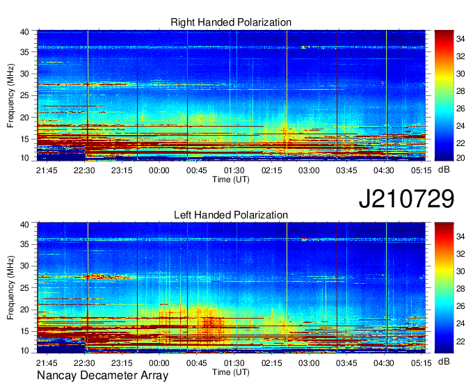473x384 pixels.
Task: Click the 30 MHz tick on Left Handed plot
Action: pyautogui.click(x=24, y=266)
